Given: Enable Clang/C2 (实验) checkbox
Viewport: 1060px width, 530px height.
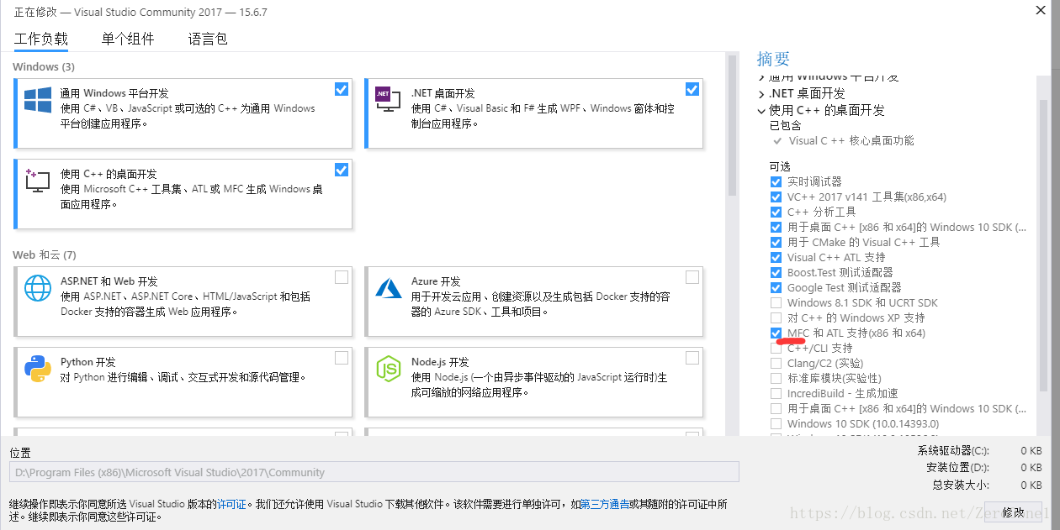Looking at the screenshot, I should pos(776,363).
